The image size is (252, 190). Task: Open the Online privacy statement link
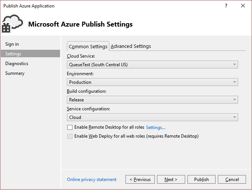pos(92,180)
